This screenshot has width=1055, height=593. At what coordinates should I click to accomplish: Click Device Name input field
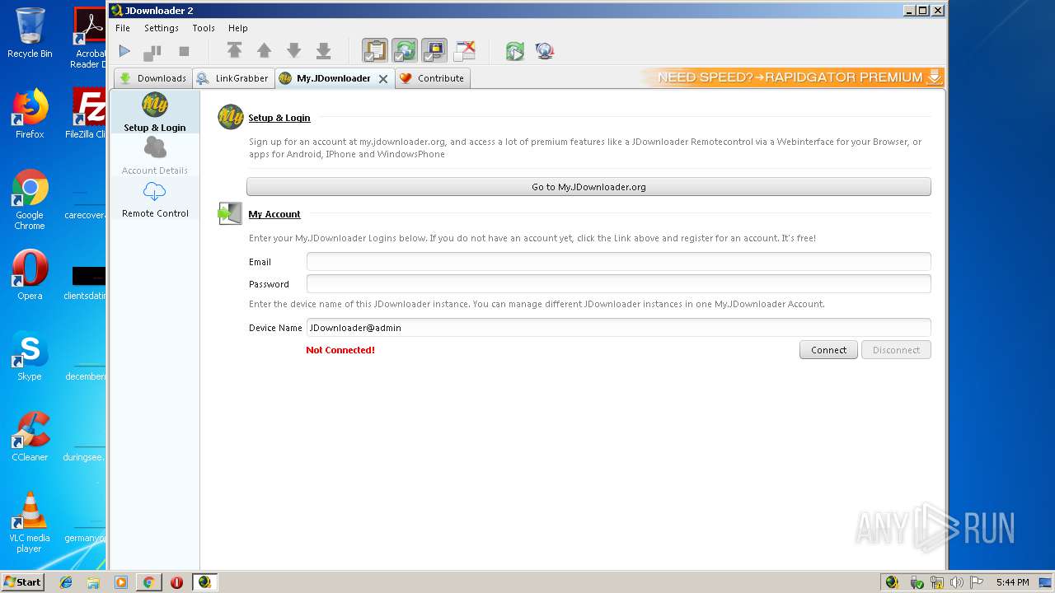[618, 328]
